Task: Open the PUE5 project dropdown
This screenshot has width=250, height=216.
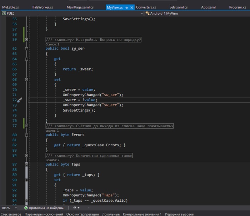Action: click(142, 13)
